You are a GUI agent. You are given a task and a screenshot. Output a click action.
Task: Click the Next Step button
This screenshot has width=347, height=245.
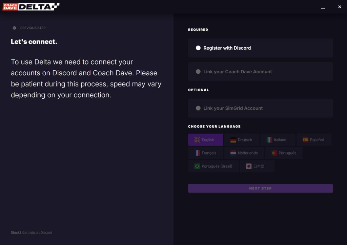click(x=261, y=188)
